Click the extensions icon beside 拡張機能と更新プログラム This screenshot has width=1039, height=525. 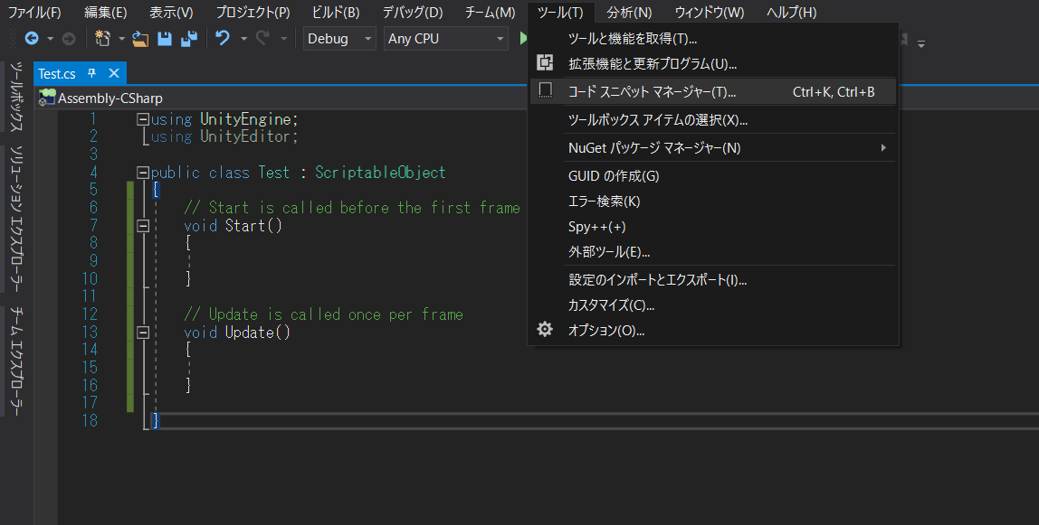click(545, 63)
